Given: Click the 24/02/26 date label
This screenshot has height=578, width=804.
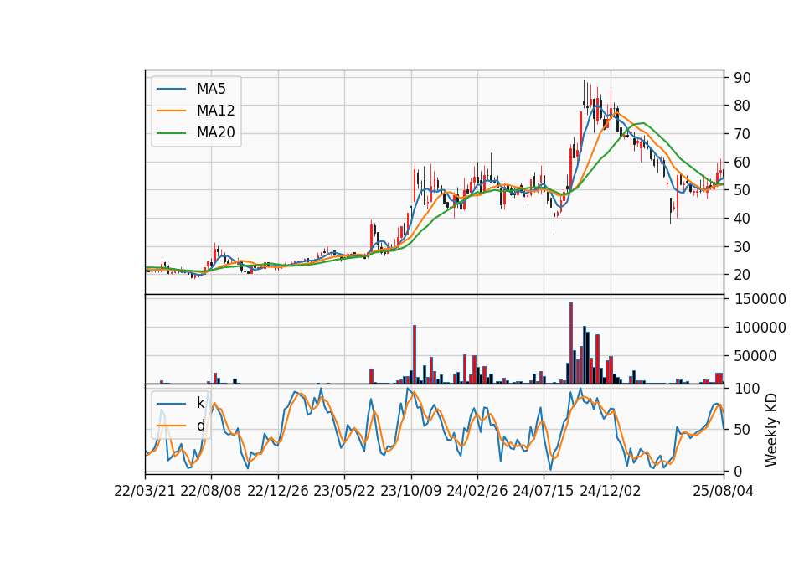Looking at the screenshot, I should tap(477, 491).
